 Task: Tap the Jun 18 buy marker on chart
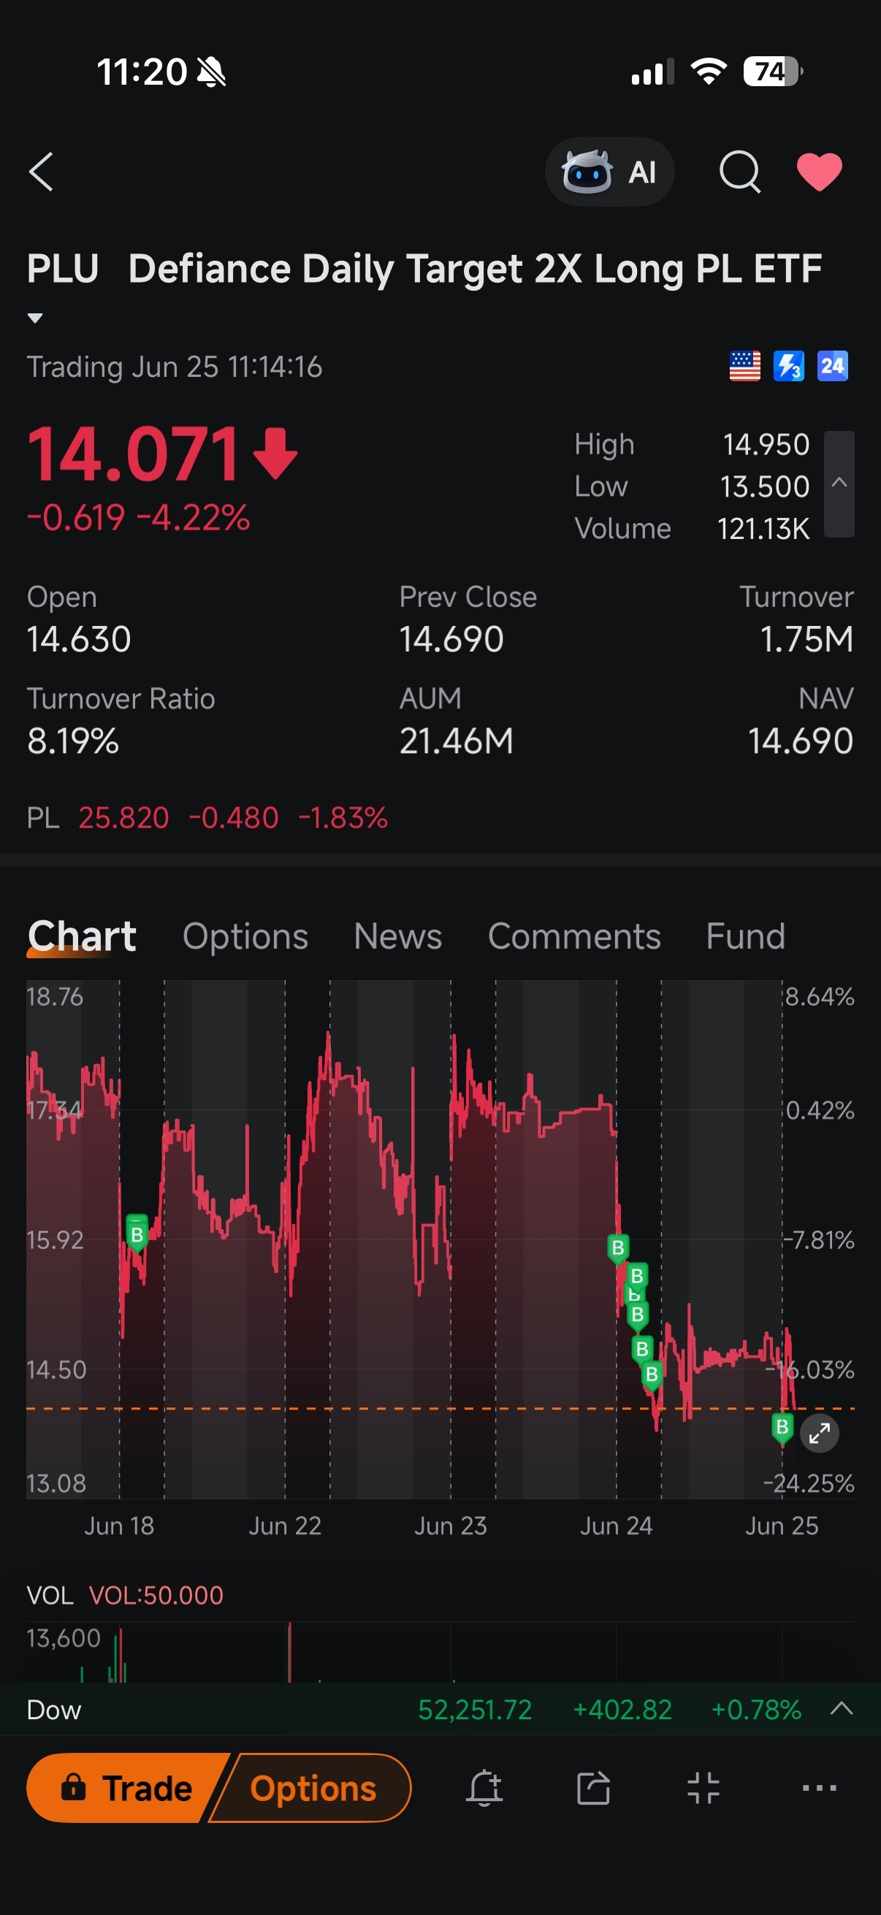click(x=137, y=1234)
